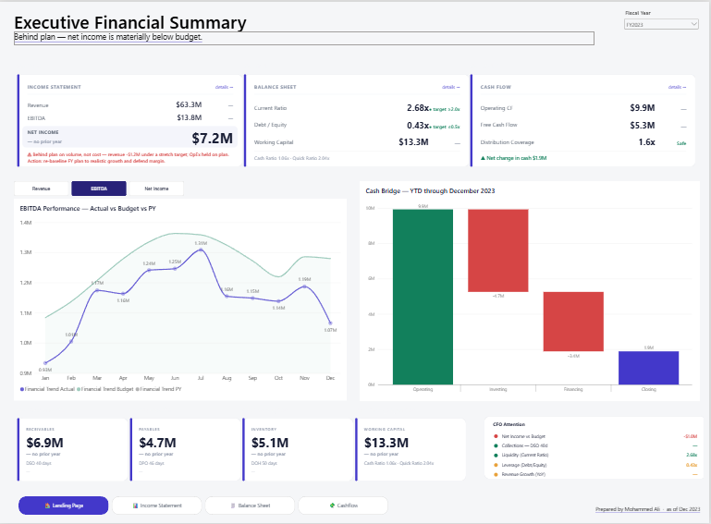Open Cash Flow card details link
Viewport: 711px width, 524px height.
pyautogui.click(x=677, y=87)
